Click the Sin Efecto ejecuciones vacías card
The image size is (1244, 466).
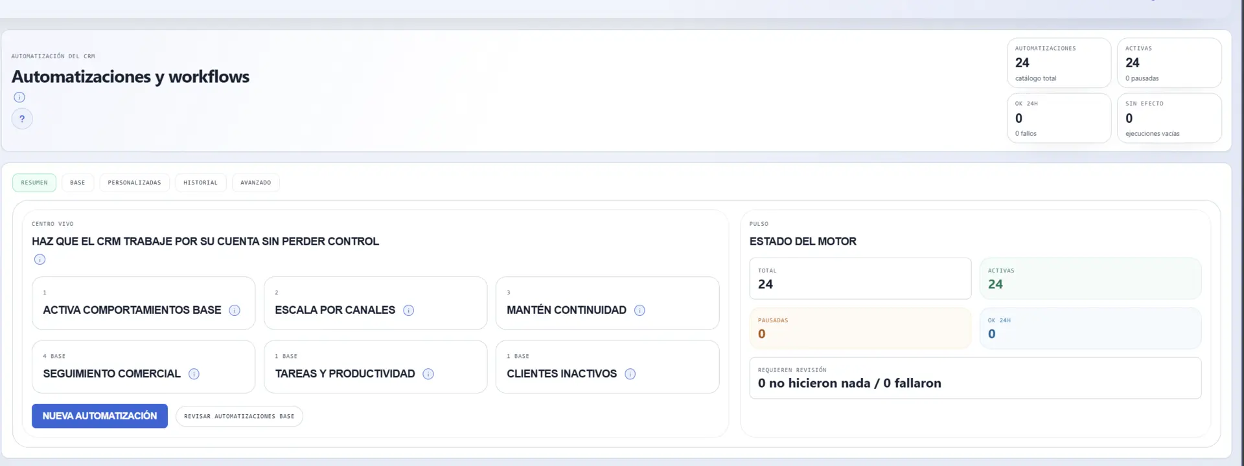1169,118
